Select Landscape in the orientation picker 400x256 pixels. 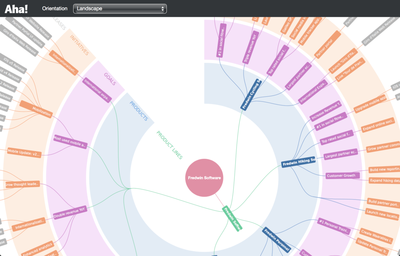(120, 8)
